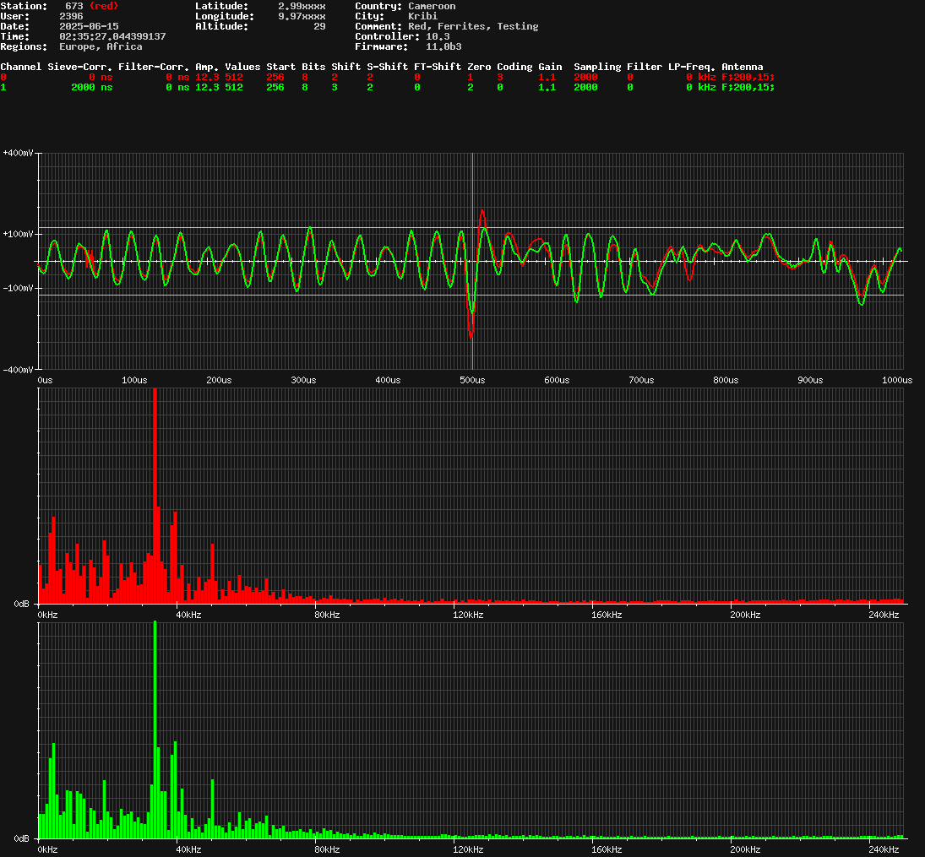Select the 0dB label of the red spectrum
Viewport: 925px width, 857px height.
(21, 604)
